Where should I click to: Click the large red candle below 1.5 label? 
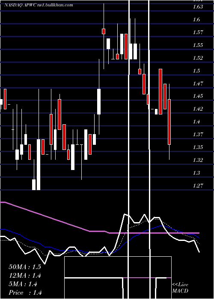pos(160,91)
